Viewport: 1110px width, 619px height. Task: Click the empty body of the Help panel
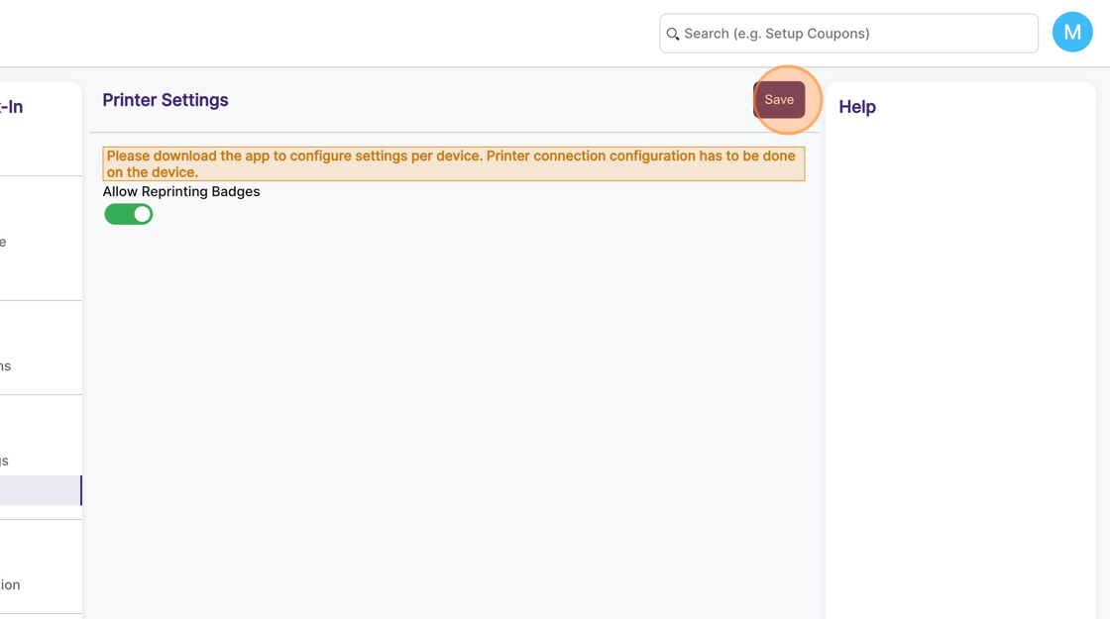959,376
